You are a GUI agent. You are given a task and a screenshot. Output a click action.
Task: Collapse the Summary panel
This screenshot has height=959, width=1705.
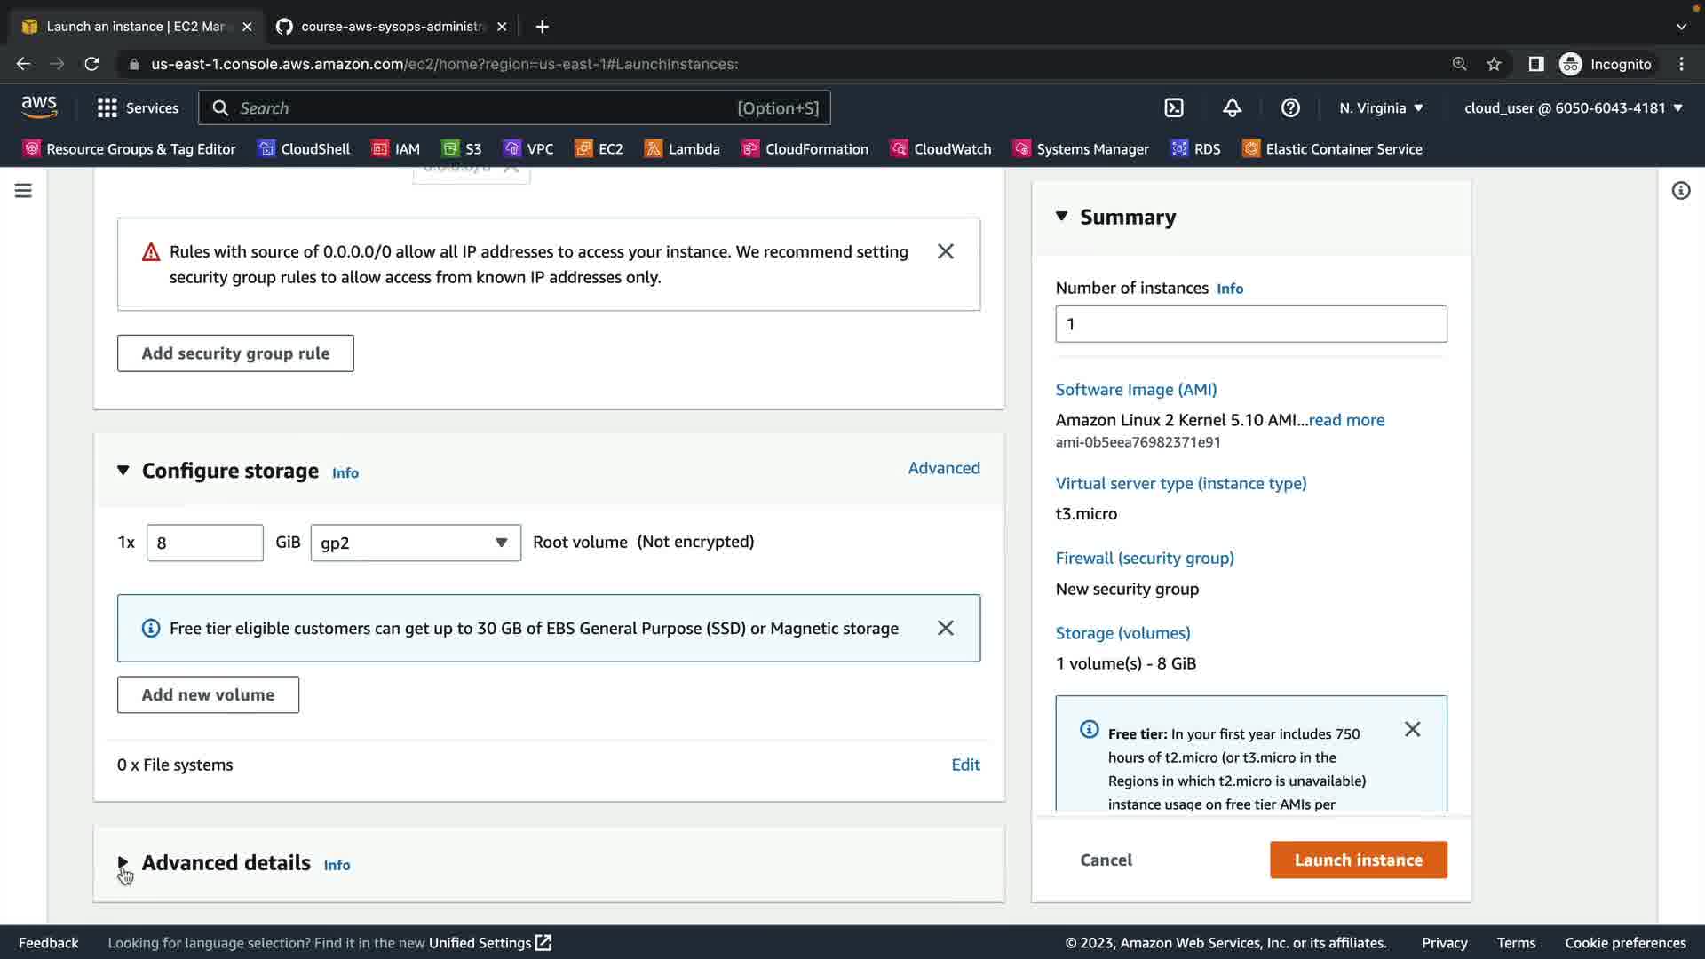point(1061,217)
